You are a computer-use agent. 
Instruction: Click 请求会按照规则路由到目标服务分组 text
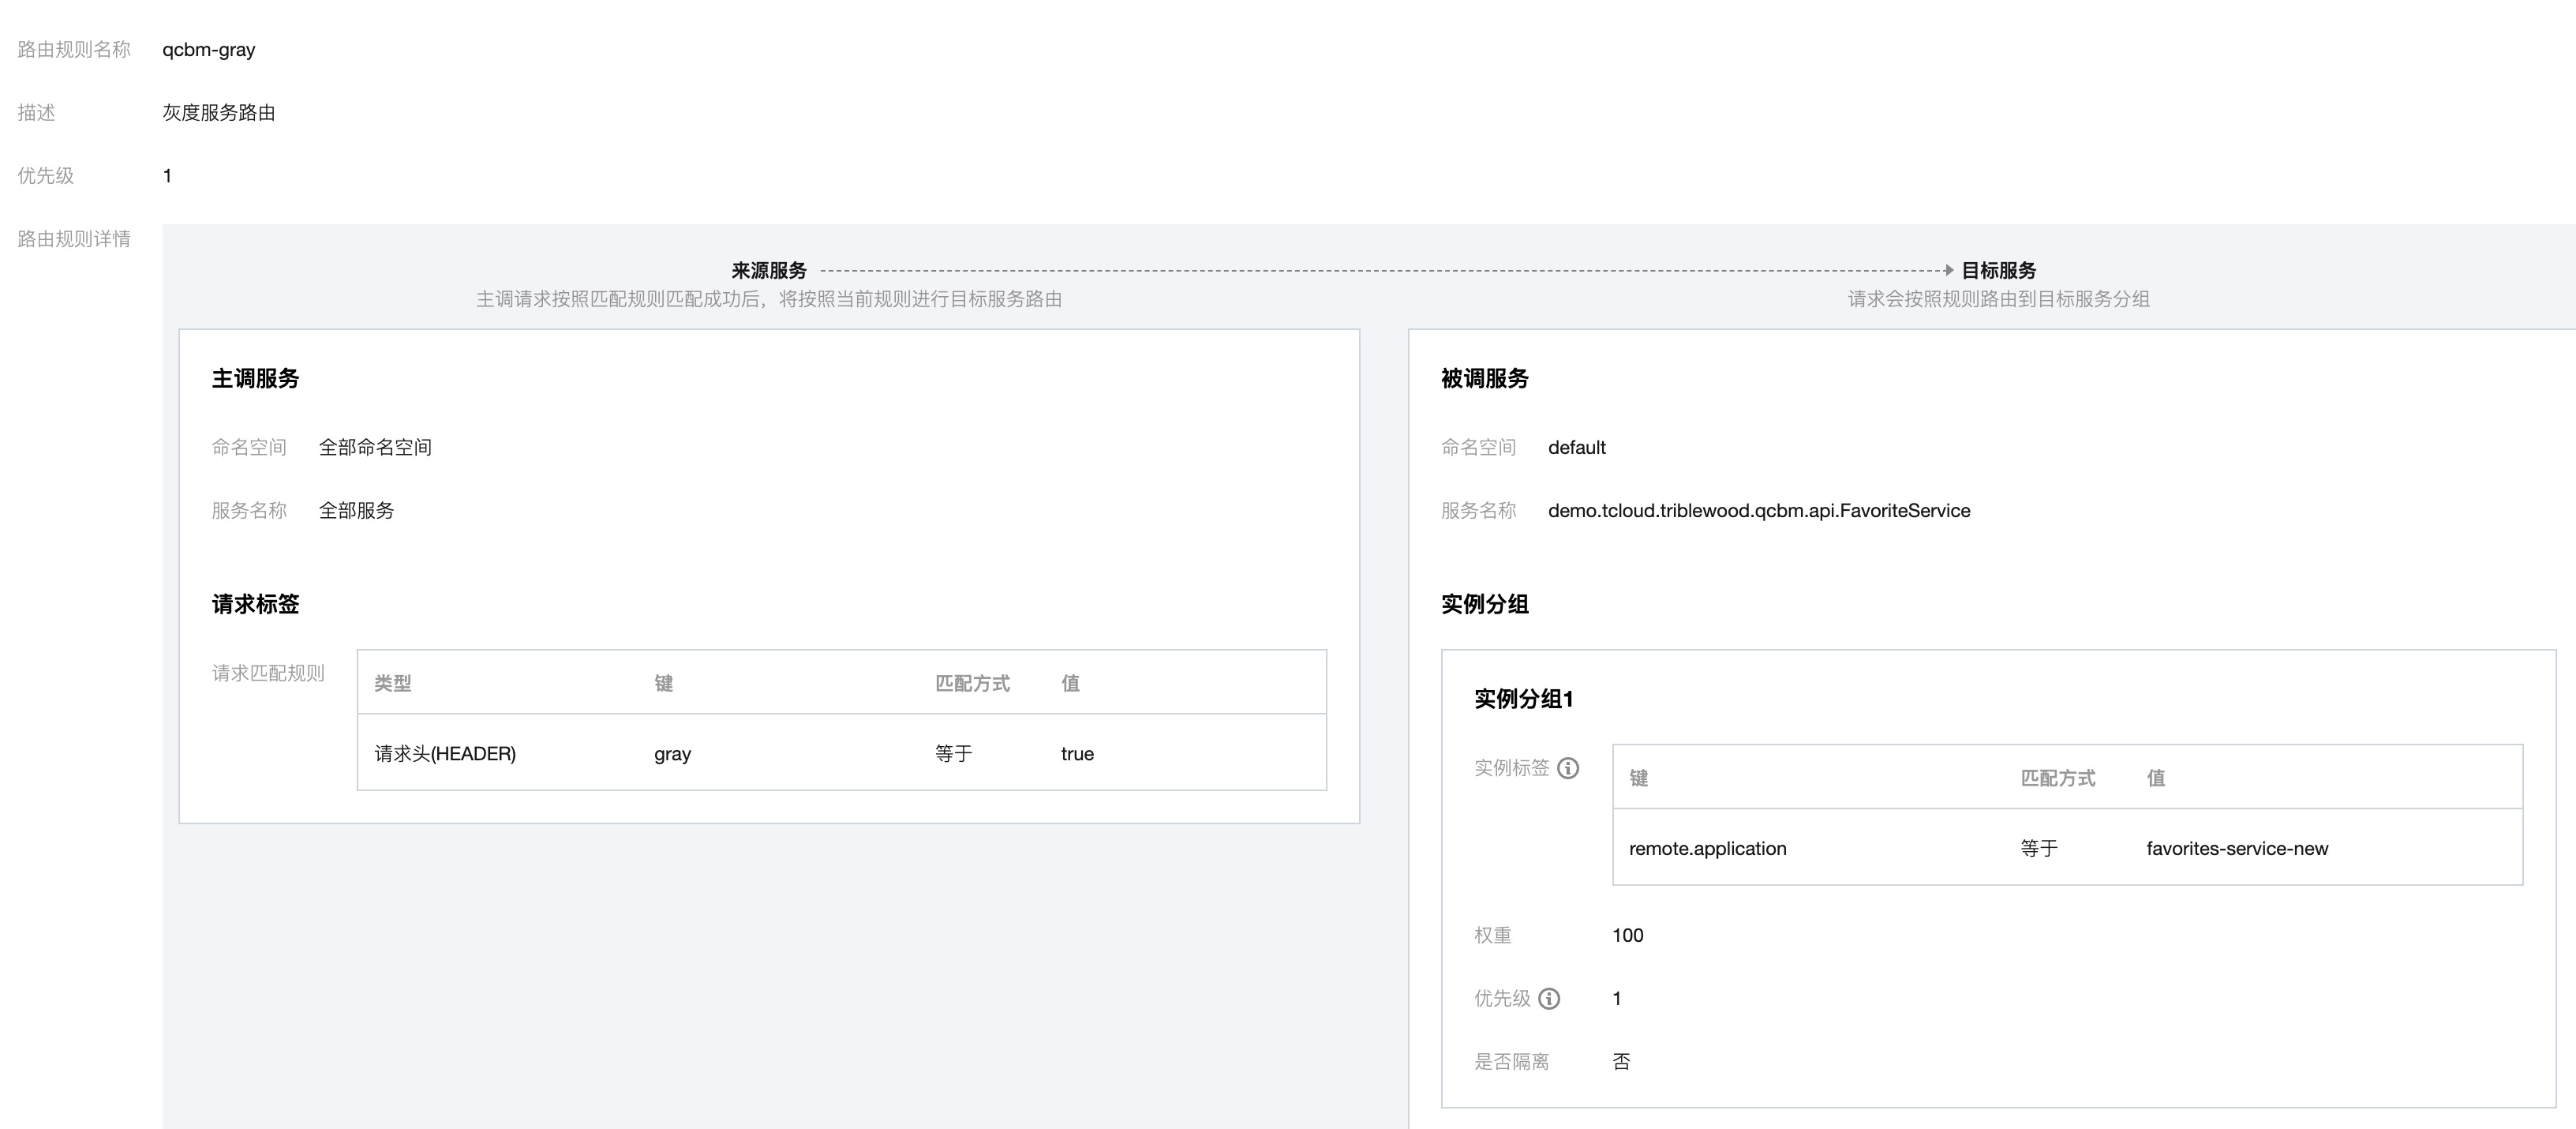click(x=1999, y=299)
